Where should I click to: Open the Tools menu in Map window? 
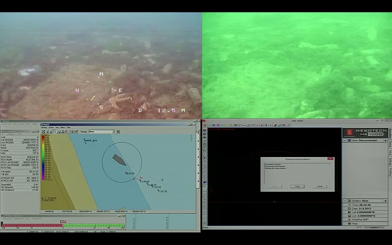68,127
